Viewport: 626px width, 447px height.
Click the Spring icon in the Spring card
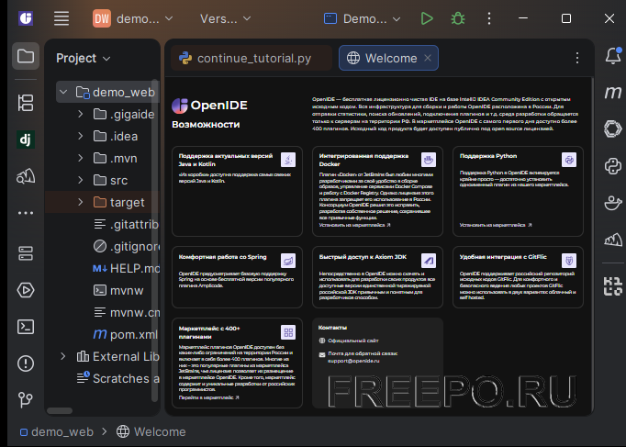point(288,261)
